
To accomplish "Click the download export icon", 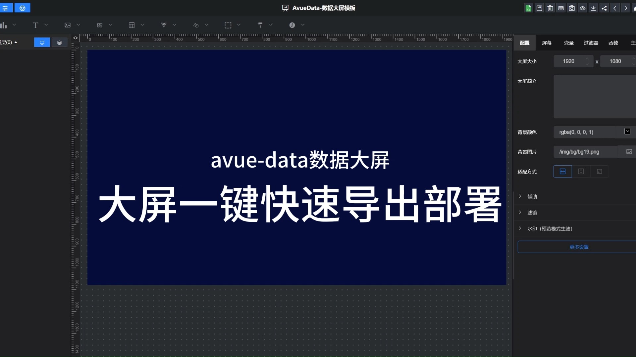I will tap(593, 8).
